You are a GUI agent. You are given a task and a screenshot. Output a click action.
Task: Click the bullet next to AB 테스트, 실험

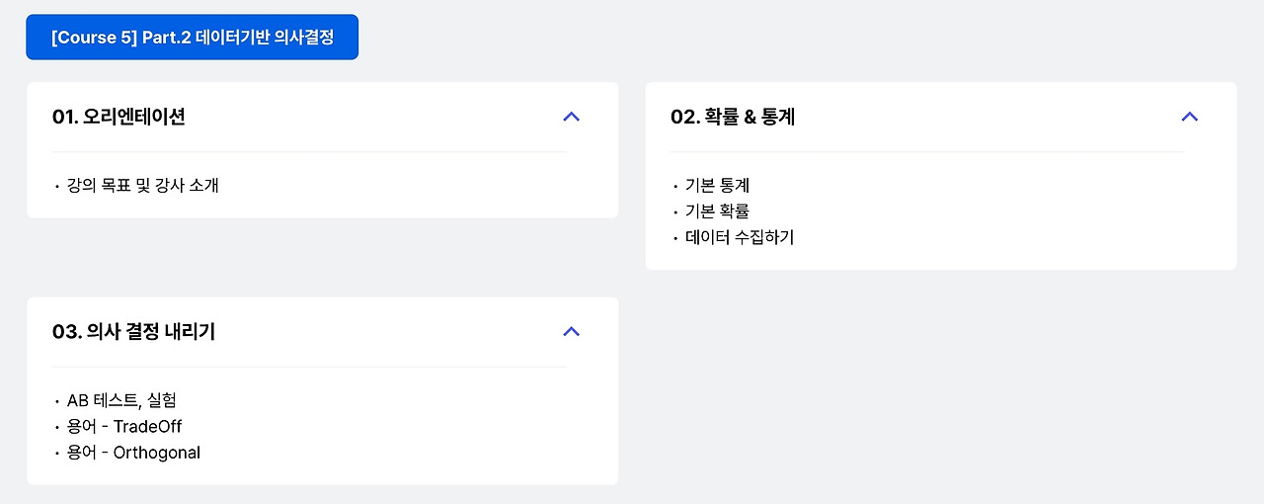pos(57,401)
